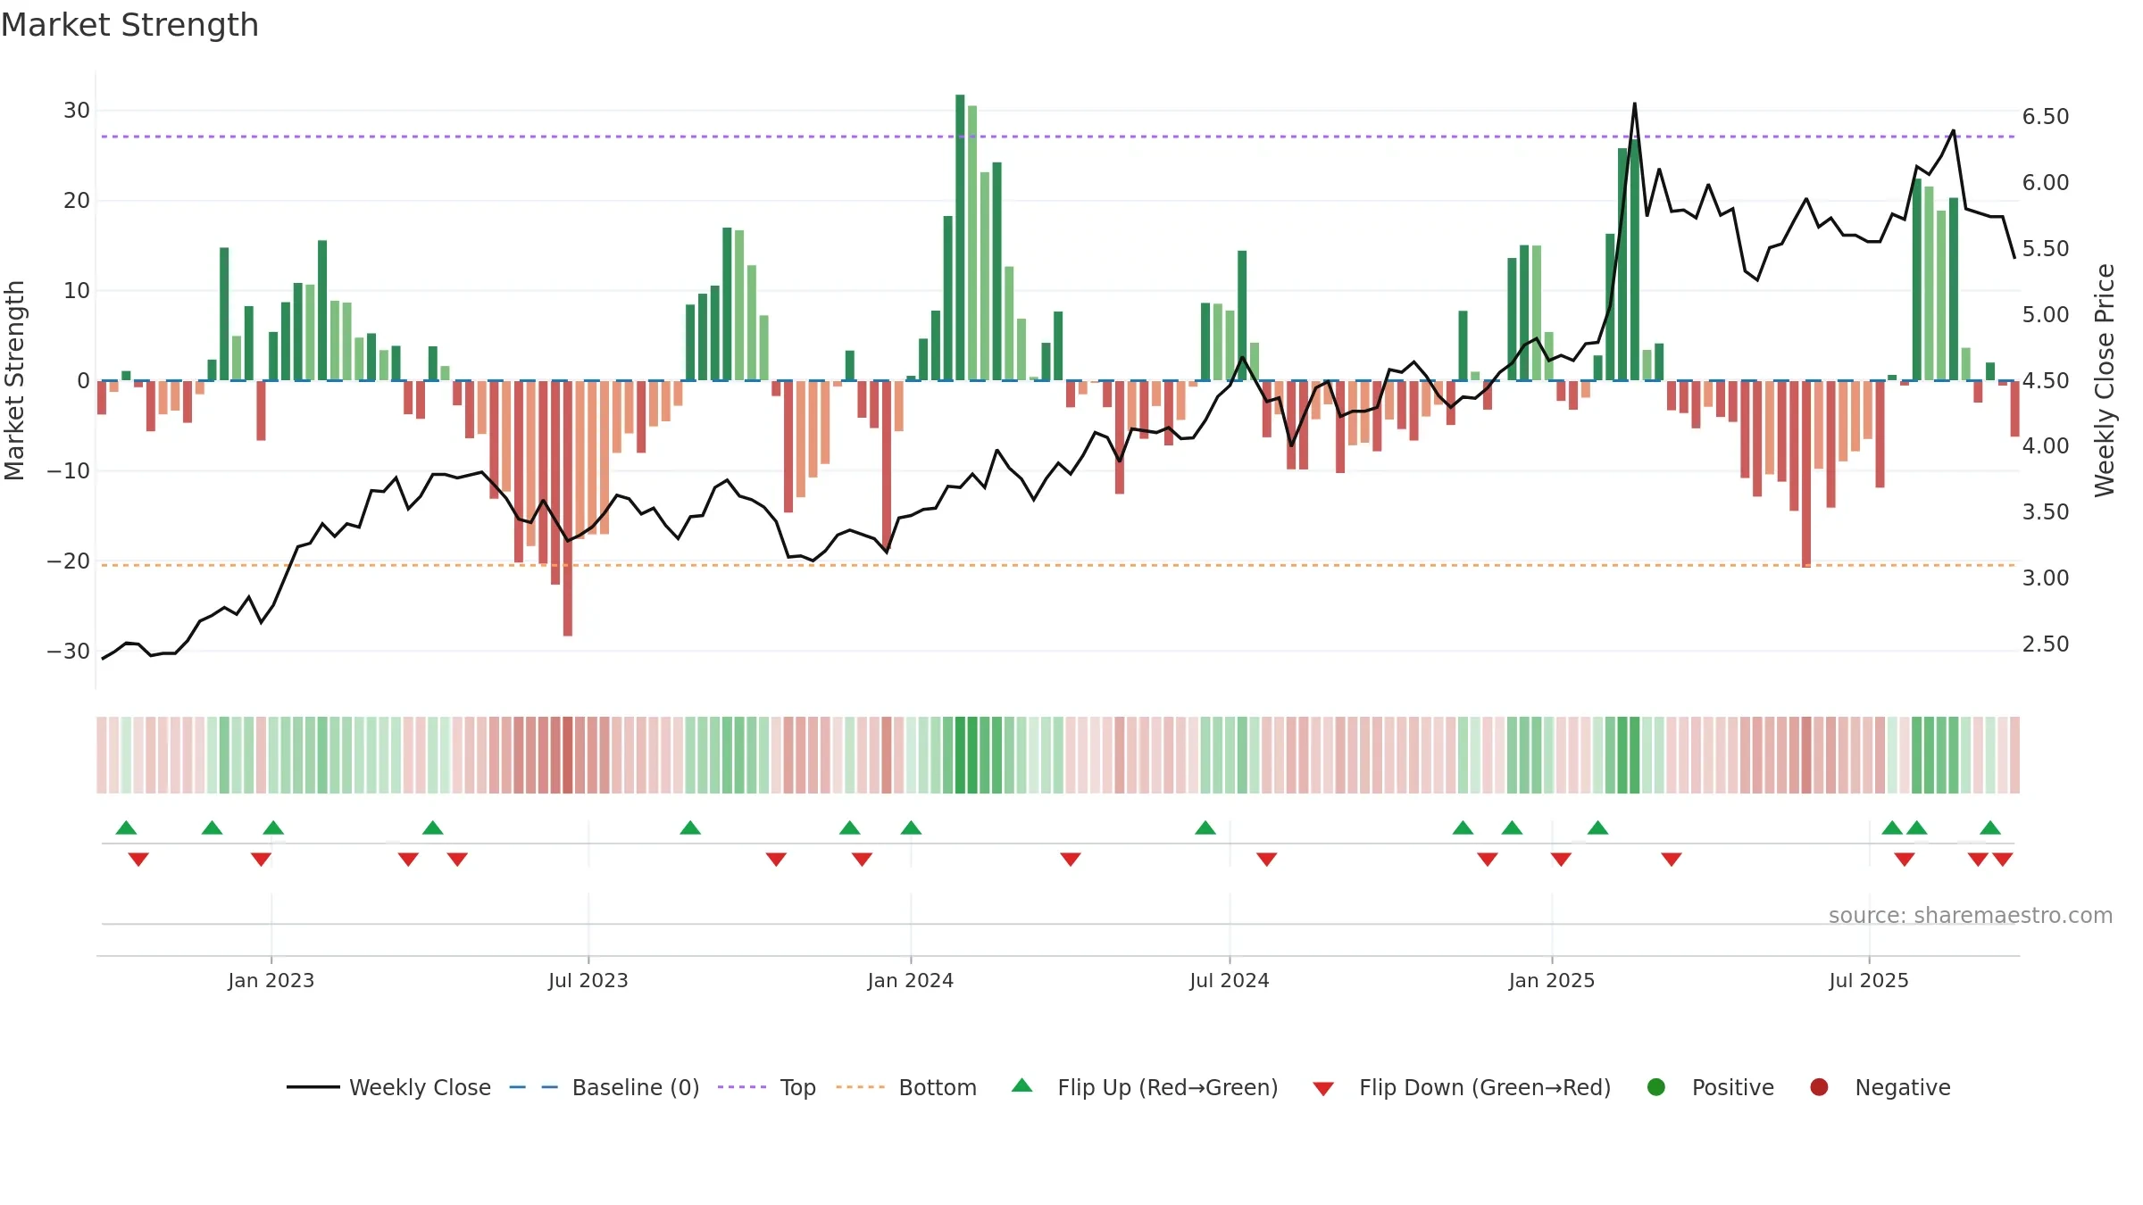Click the green Positive dot in the legend

1656,1087
